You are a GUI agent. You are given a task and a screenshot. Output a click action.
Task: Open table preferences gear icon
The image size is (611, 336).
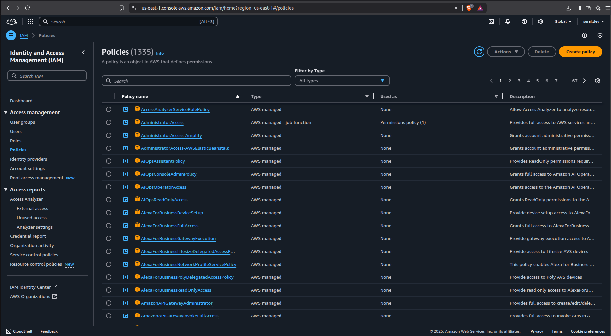pyautogui.click(x=598, y=81)
